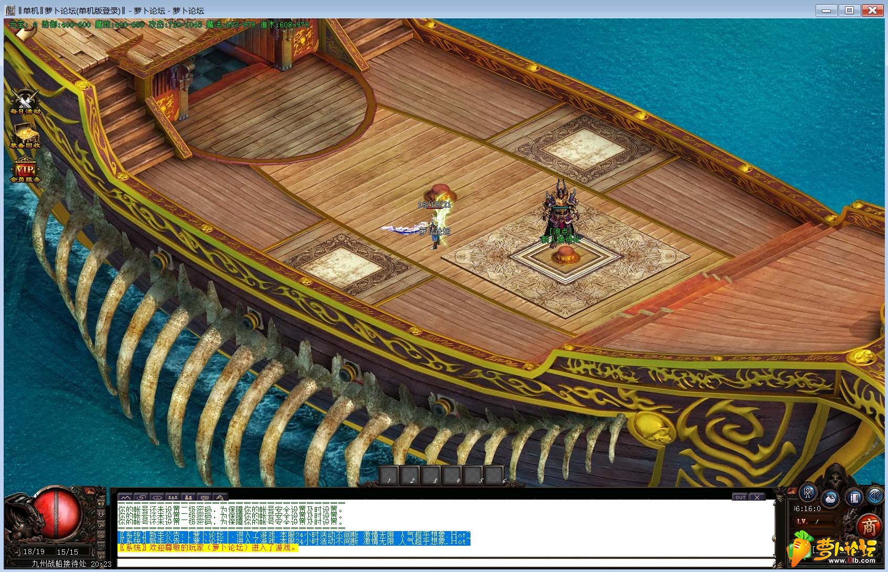The image size is (888, 572).
Task: Open the 每日活动 daily activity icon
Action: click(x=25, y=102)
